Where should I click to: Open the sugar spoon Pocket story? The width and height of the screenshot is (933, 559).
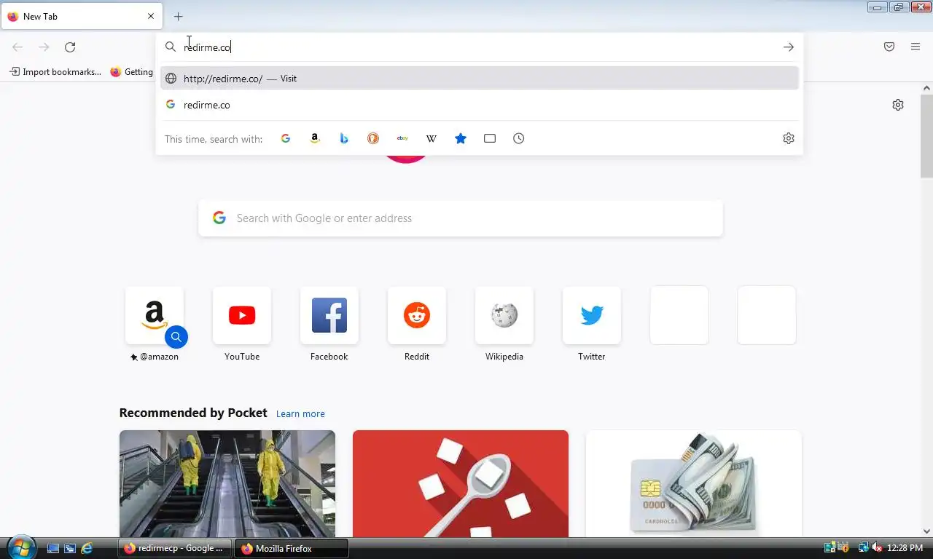(461, 484)
